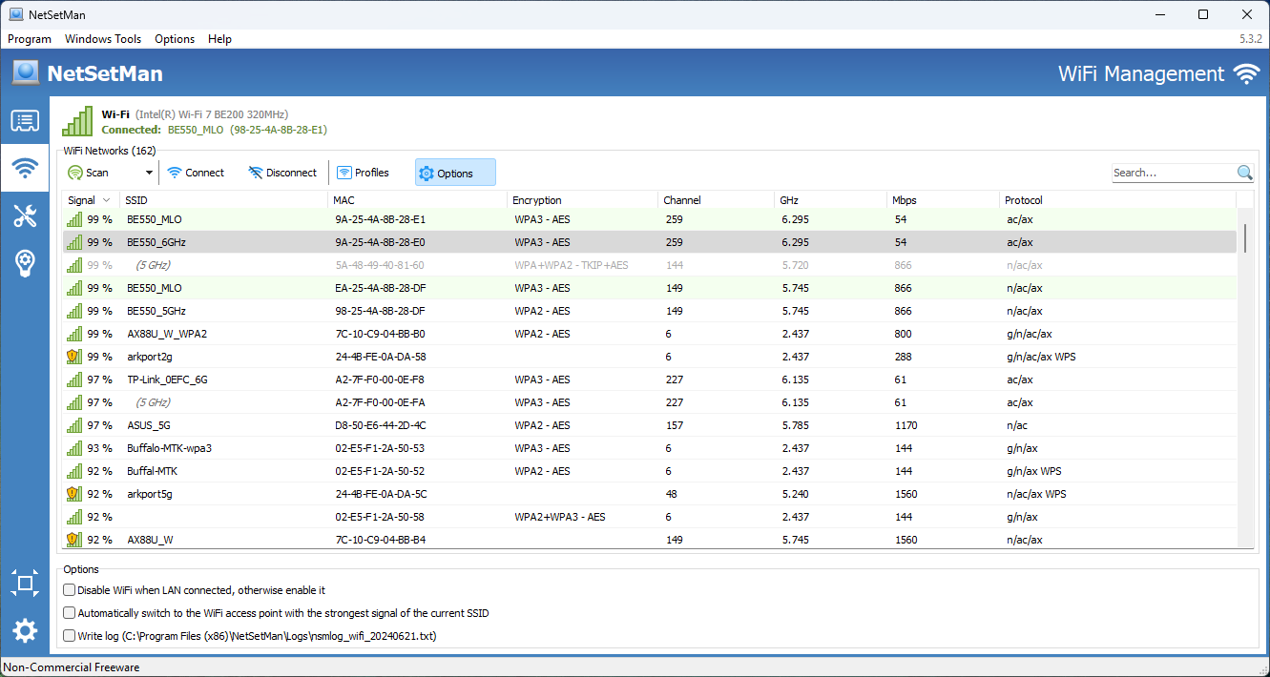Sort by Encryption column header
The height and width of the screenshot is (677, 1270).
tap(583, 200)
